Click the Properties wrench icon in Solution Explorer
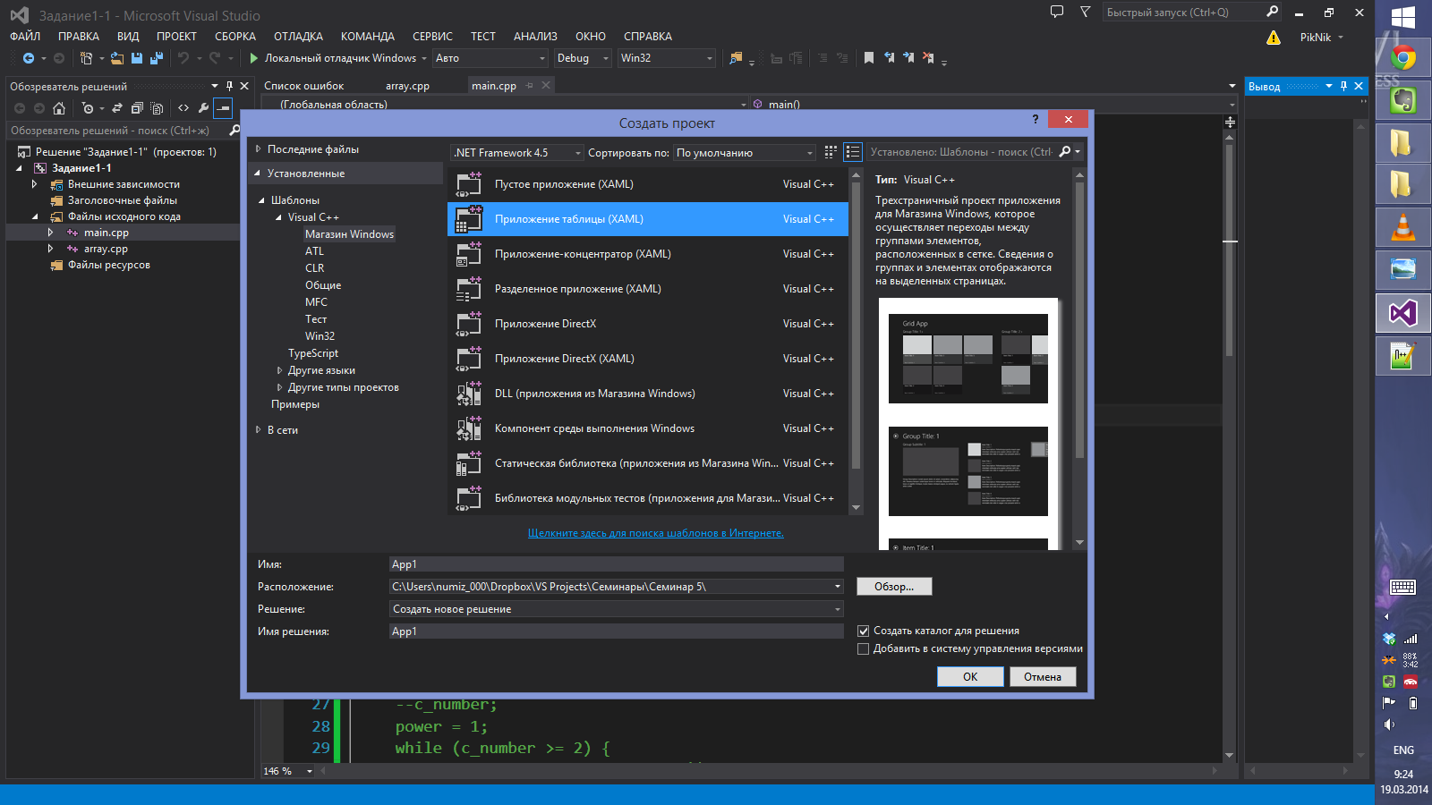This screenshot has height=805, width=1432. pyautogui.click(x=203, y=108)
